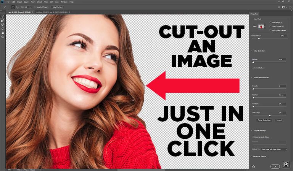The height and width of the screenshot is (171, 293).
Task: Click the brush Size value field
Action: pyautogui.click(x=27, y=7)
